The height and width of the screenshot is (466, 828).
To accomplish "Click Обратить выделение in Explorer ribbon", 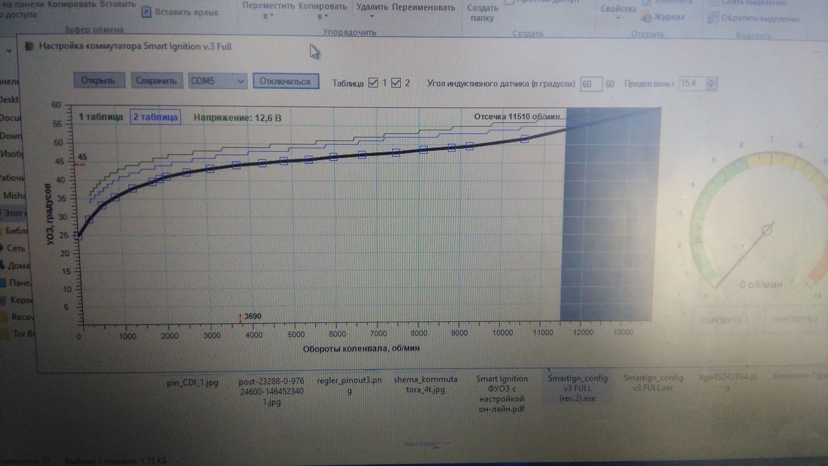I will pyautogui.click(x=753, y=18).
